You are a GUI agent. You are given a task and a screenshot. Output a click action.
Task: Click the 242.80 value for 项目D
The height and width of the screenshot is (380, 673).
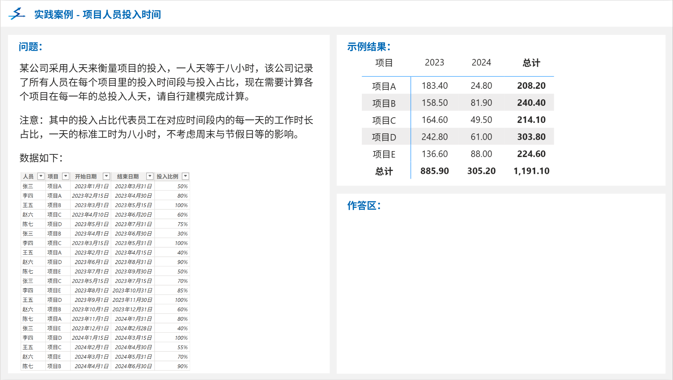[x=434, y=137]
